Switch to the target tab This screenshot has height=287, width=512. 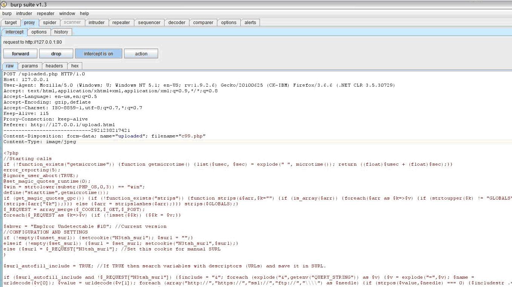point(11,23)
